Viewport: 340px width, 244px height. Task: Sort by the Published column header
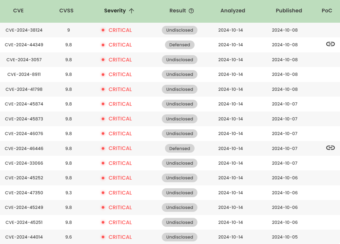(x=289, y=11)
